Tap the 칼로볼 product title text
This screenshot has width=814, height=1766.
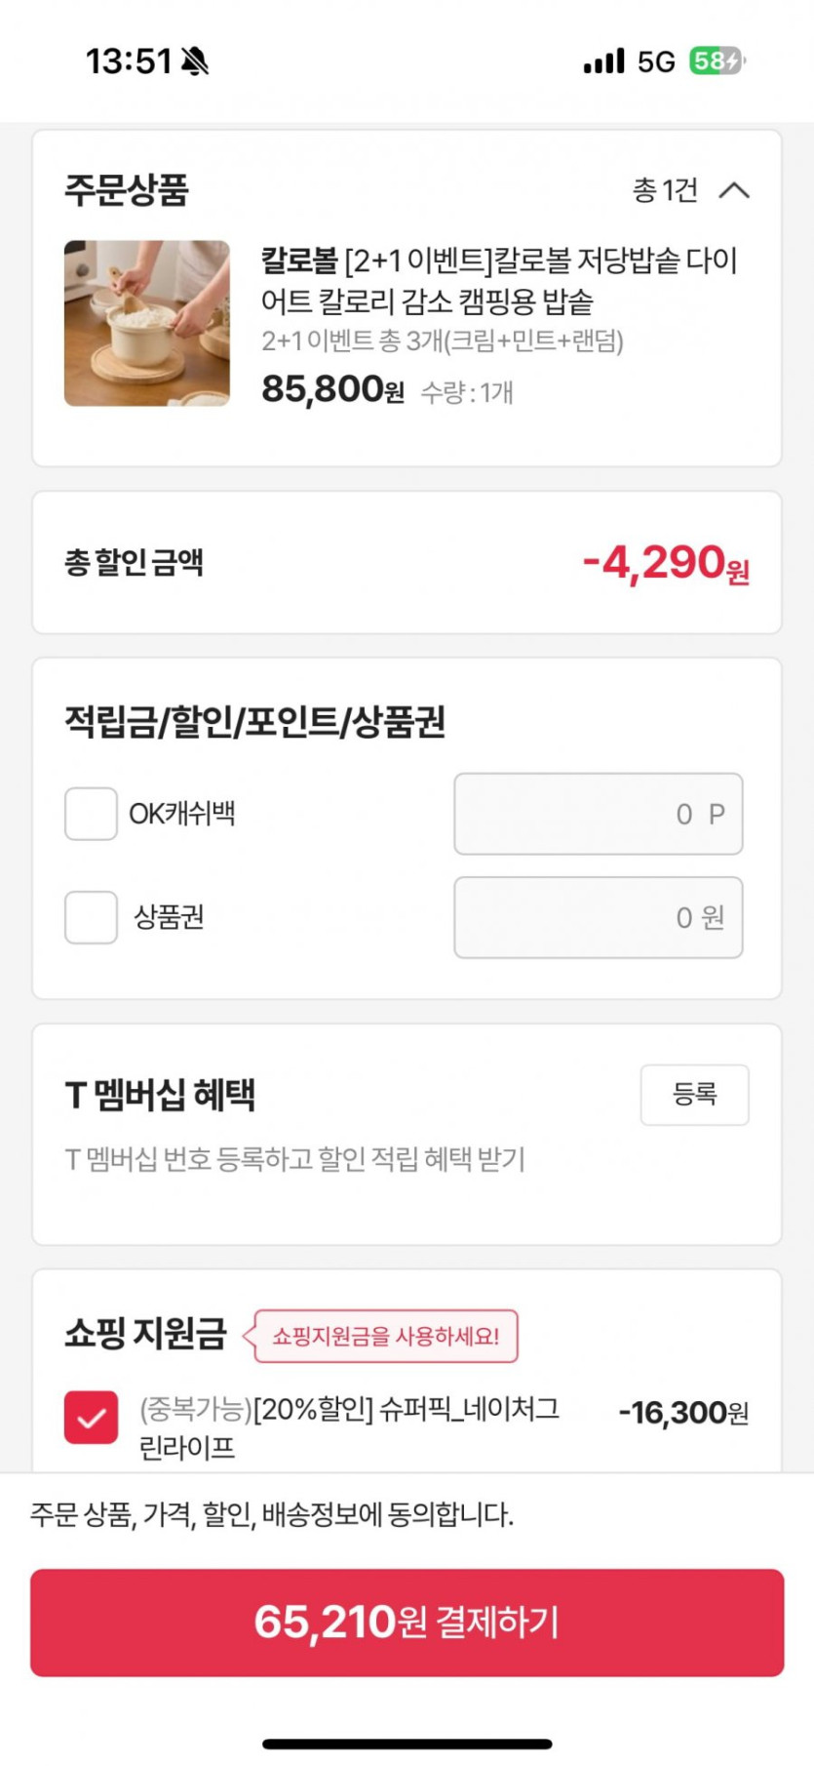[x=498, y=280]
